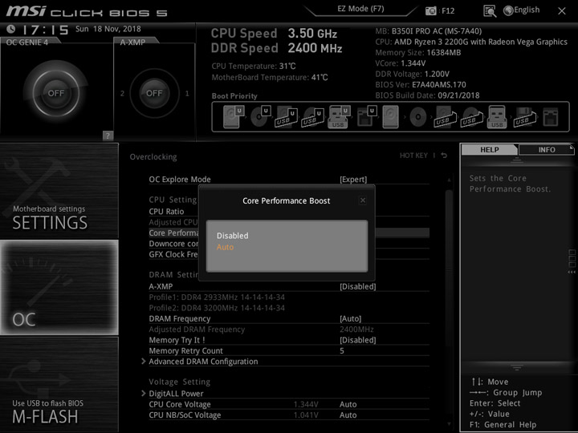The width and height of the screenshot is (578, 433).
Task: Expand DigitALL Power submenu
Action: (176, 394)
